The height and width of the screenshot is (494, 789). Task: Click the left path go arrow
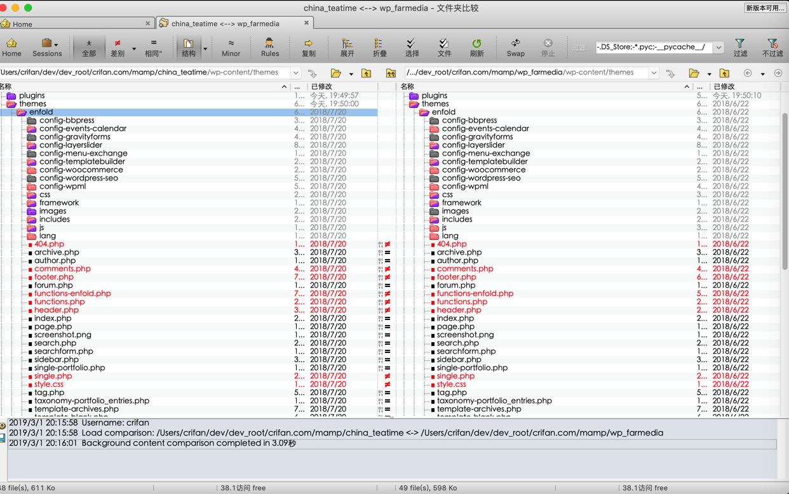[312, 73]
